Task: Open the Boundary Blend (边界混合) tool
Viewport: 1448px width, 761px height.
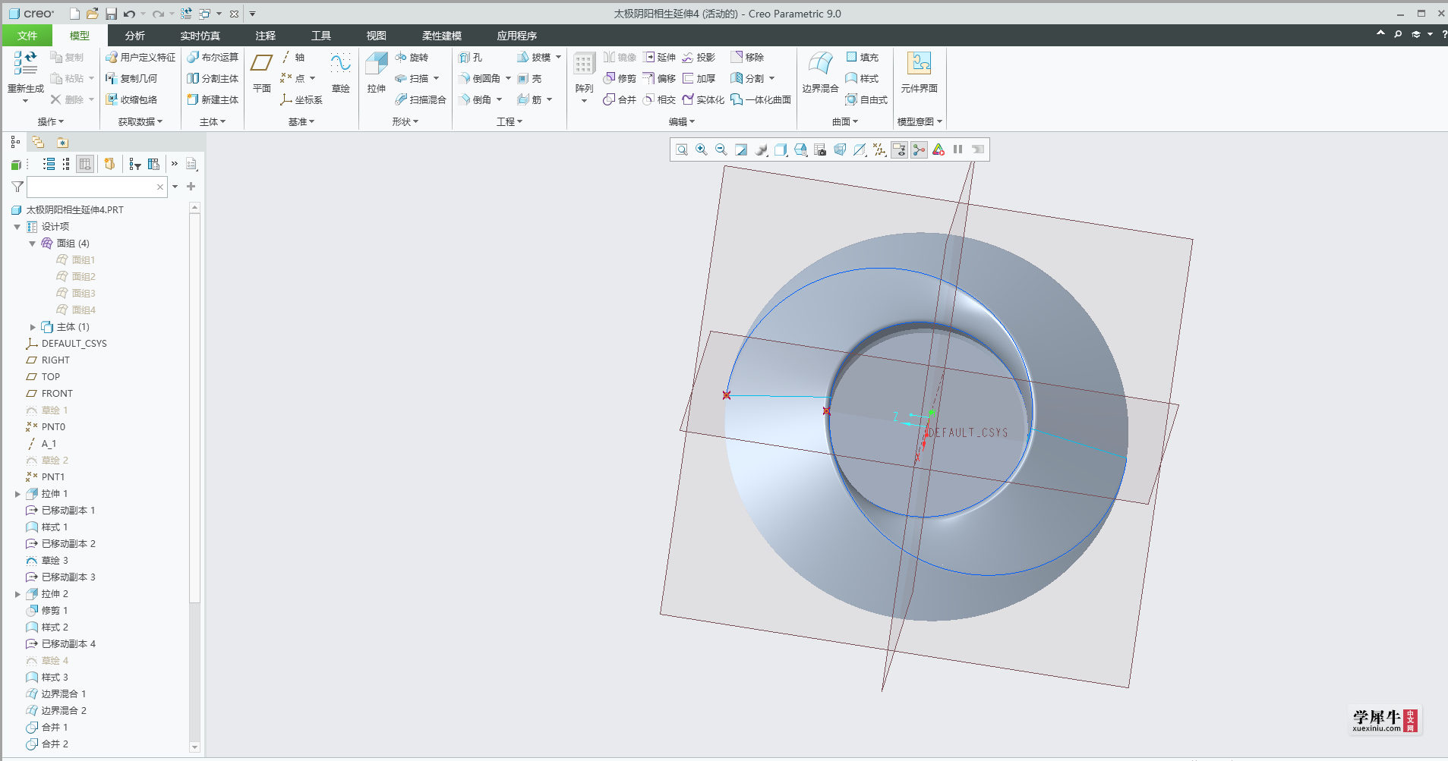Action: [820, 72]
